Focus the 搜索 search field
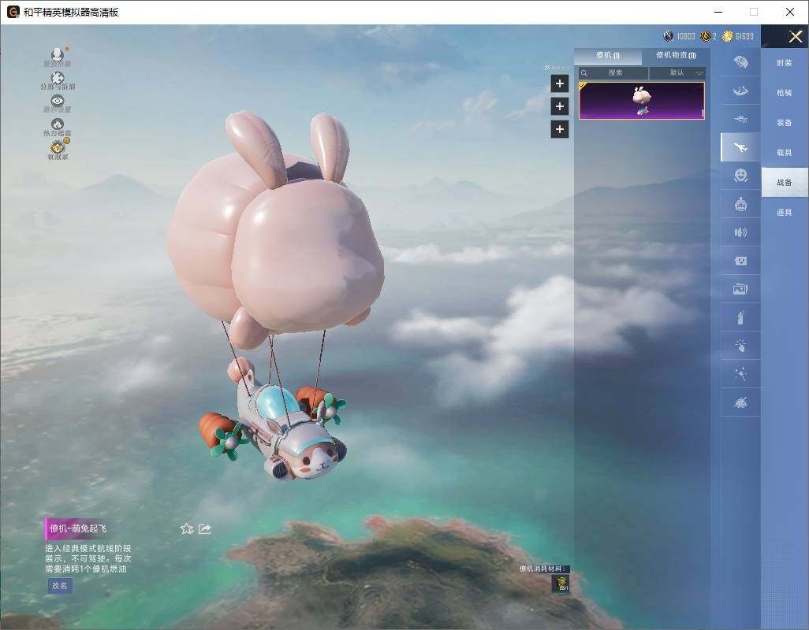Screen dimensions: 809x630 coord(613,72)
